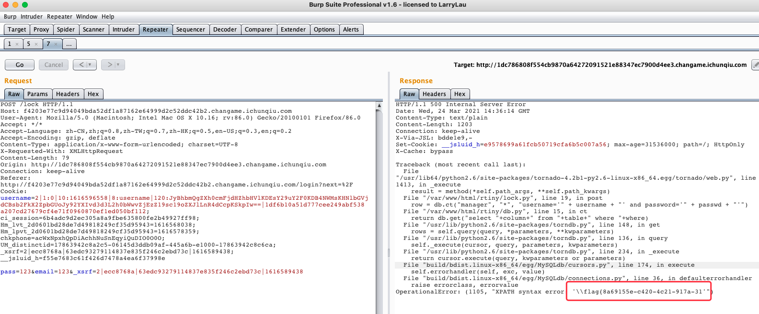
Task: Open the Response Hex tab
Action: pos(460,94)
